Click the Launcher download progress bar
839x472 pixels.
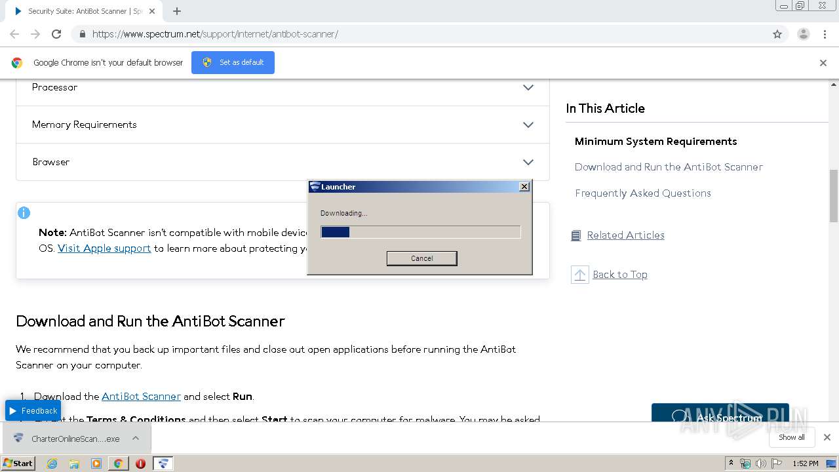pos(421,232)
